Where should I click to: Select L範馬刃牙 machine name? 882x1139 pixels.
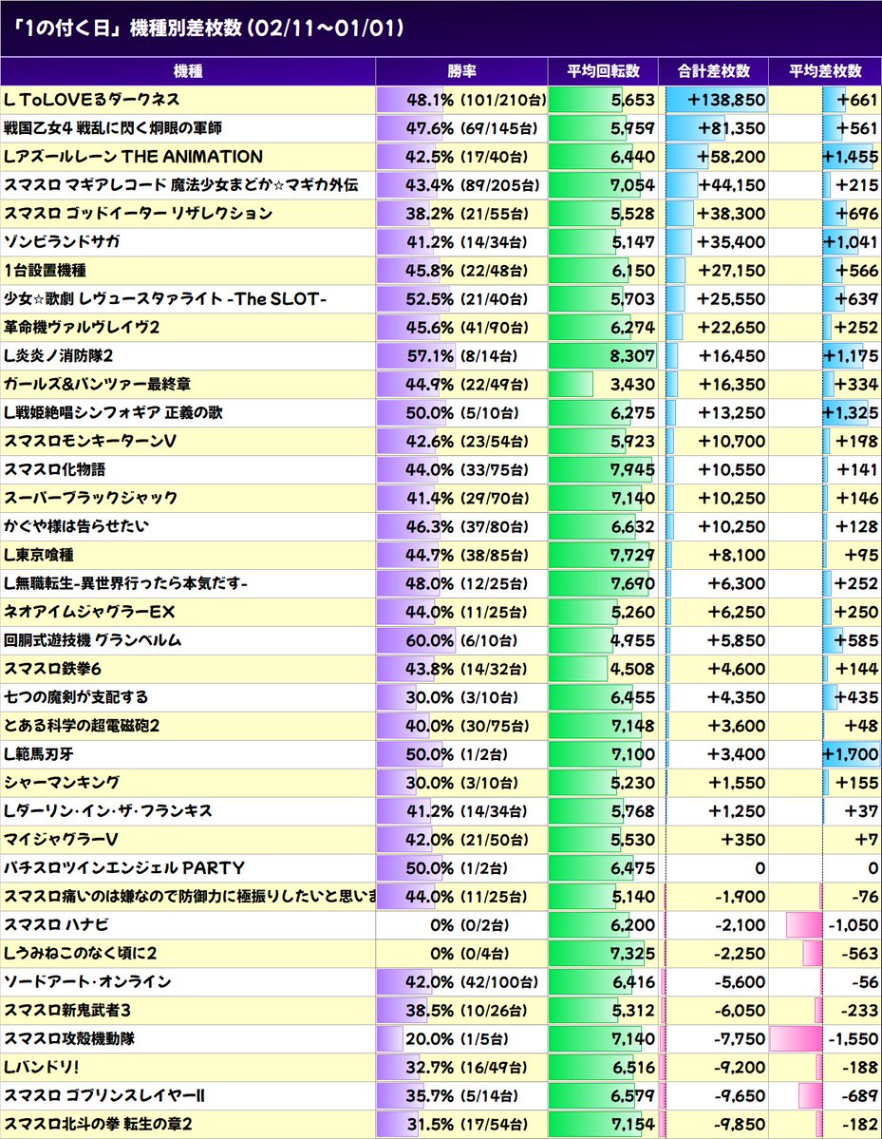[x=39, y=754]
